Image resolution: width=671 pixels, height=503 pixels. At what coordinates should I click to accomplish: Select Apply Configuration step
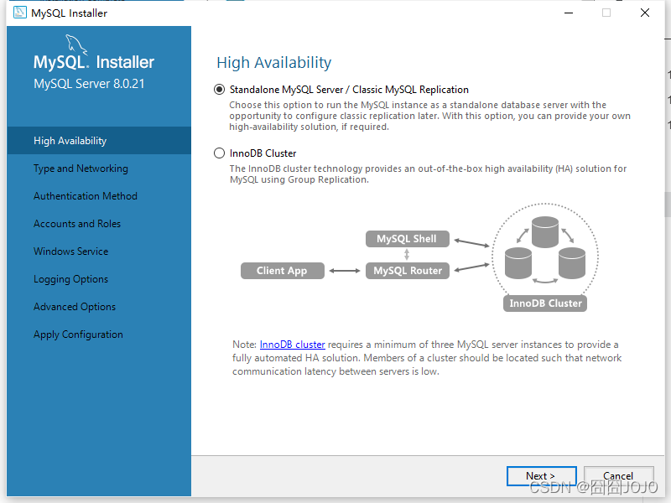78,334
